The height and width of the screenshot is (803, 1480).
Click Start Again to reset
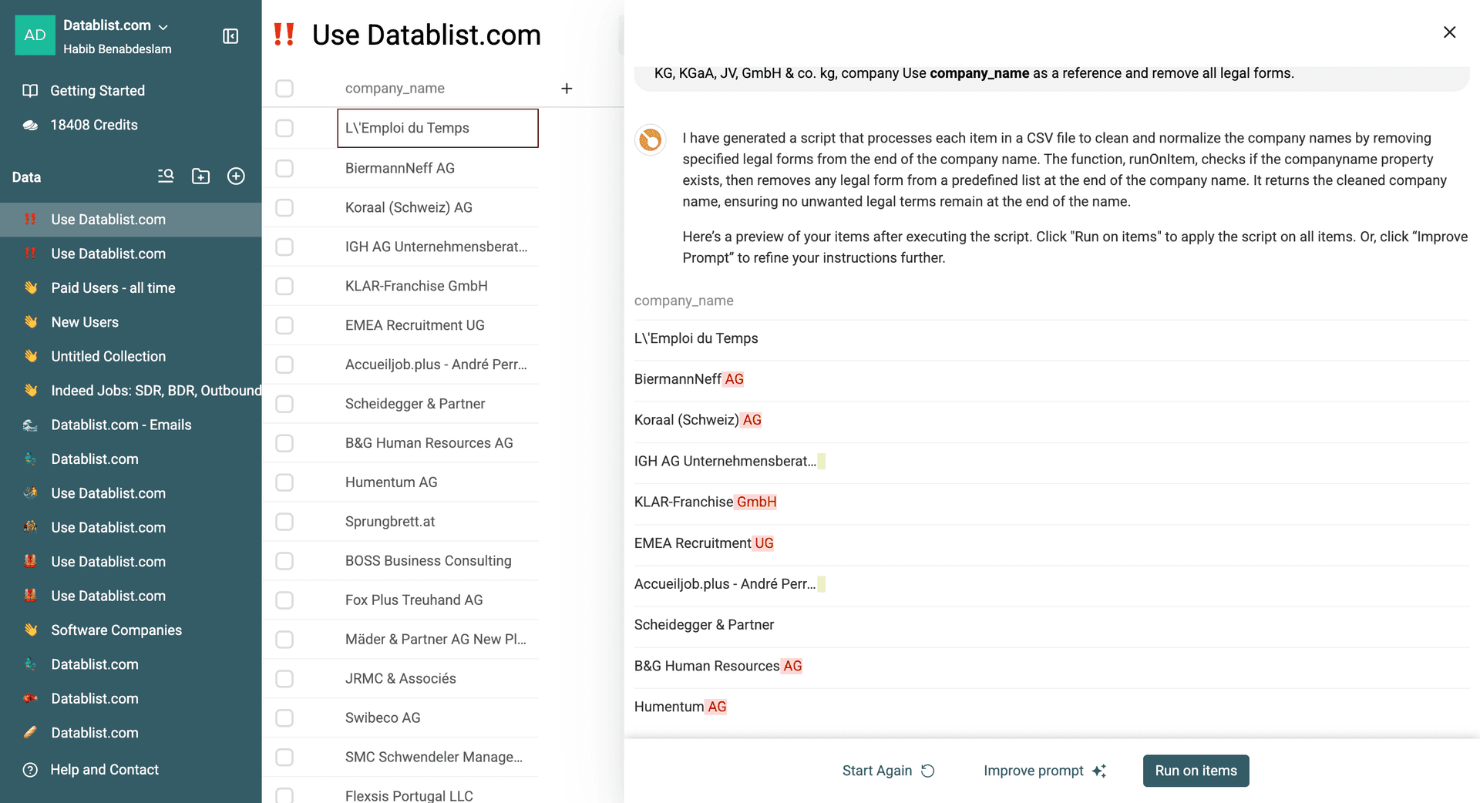(x=888, y=771)
